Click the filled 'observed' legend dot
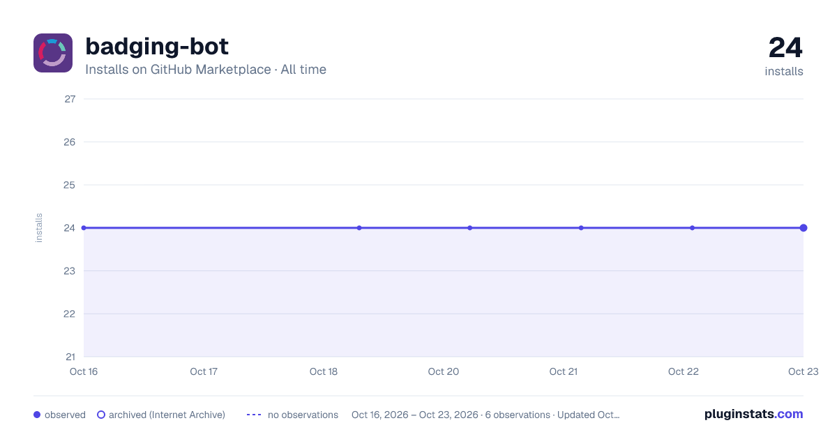The width and height of the screenshot is (837, 439). pyautogui.click(x=37, y=415)
